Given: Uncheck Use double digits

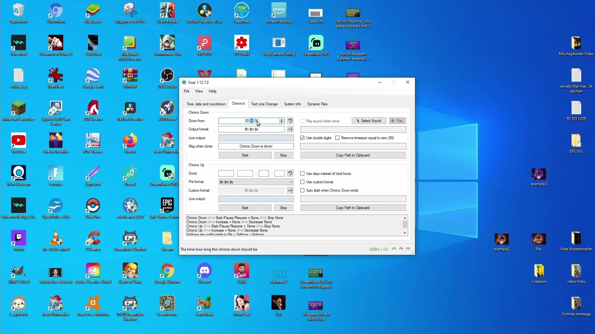Looking at the screenshot, I should pos(302,138).
